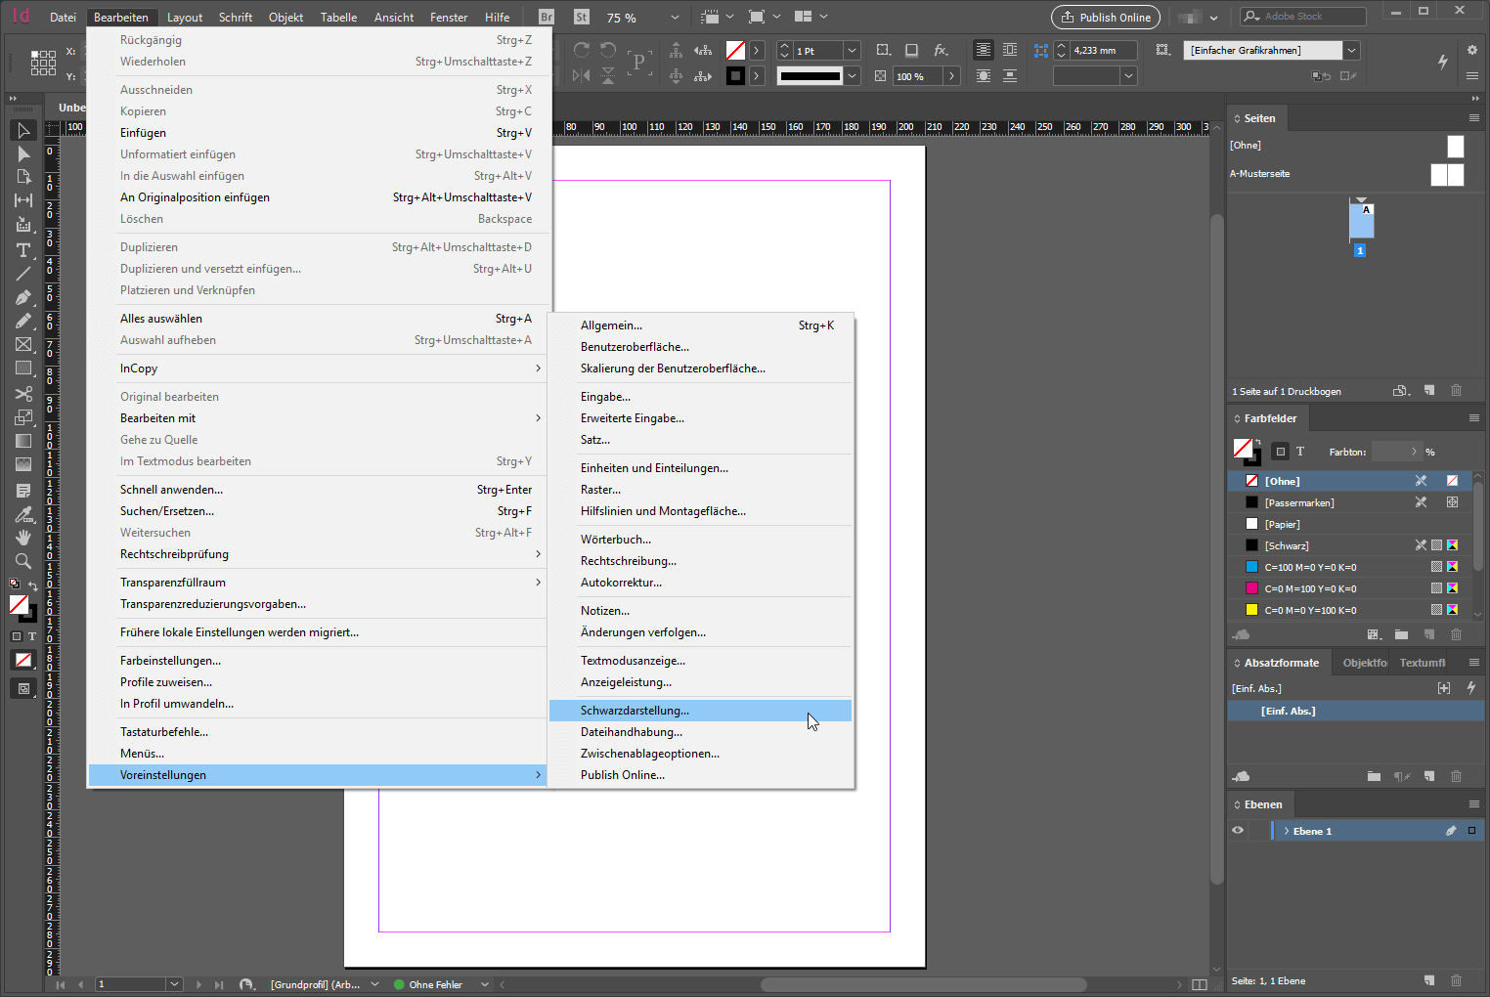The height and width of the screenshot is (997, 1490).
Task: Switch to the Textumfl tab
Action: coord(1422,663)
